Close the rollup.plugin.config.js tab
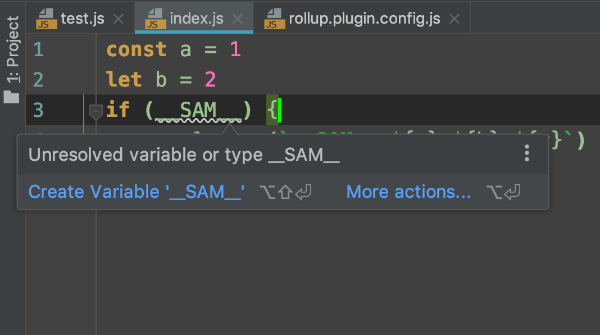This screenshot has height=335, width=600. tap(454, 19)
